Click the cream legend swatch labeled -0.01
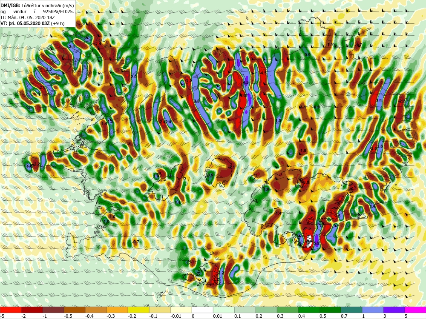The image size is (426, 319). [181, 310]
